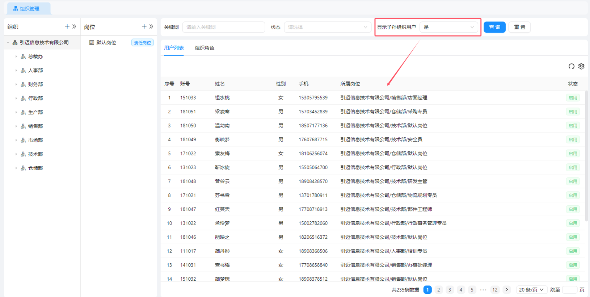Click the 默认岗位 item in position list
590x297 pixels.
(x=106, y=43)
